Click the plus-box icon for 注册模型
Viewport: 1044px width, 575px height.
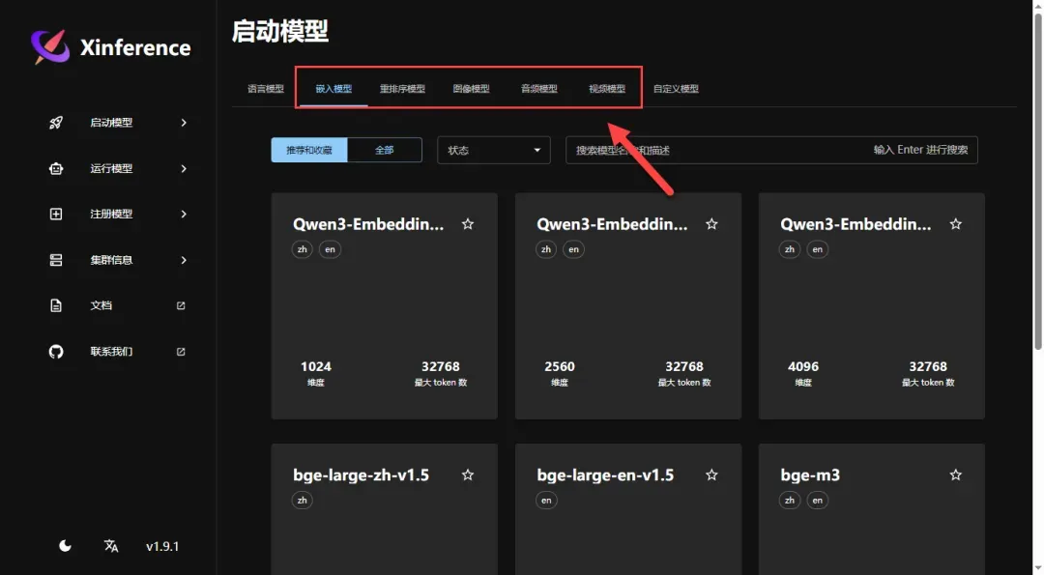[x=56, y=214]
